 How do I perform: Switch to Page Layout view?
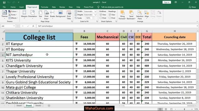[x=166, y=109]
